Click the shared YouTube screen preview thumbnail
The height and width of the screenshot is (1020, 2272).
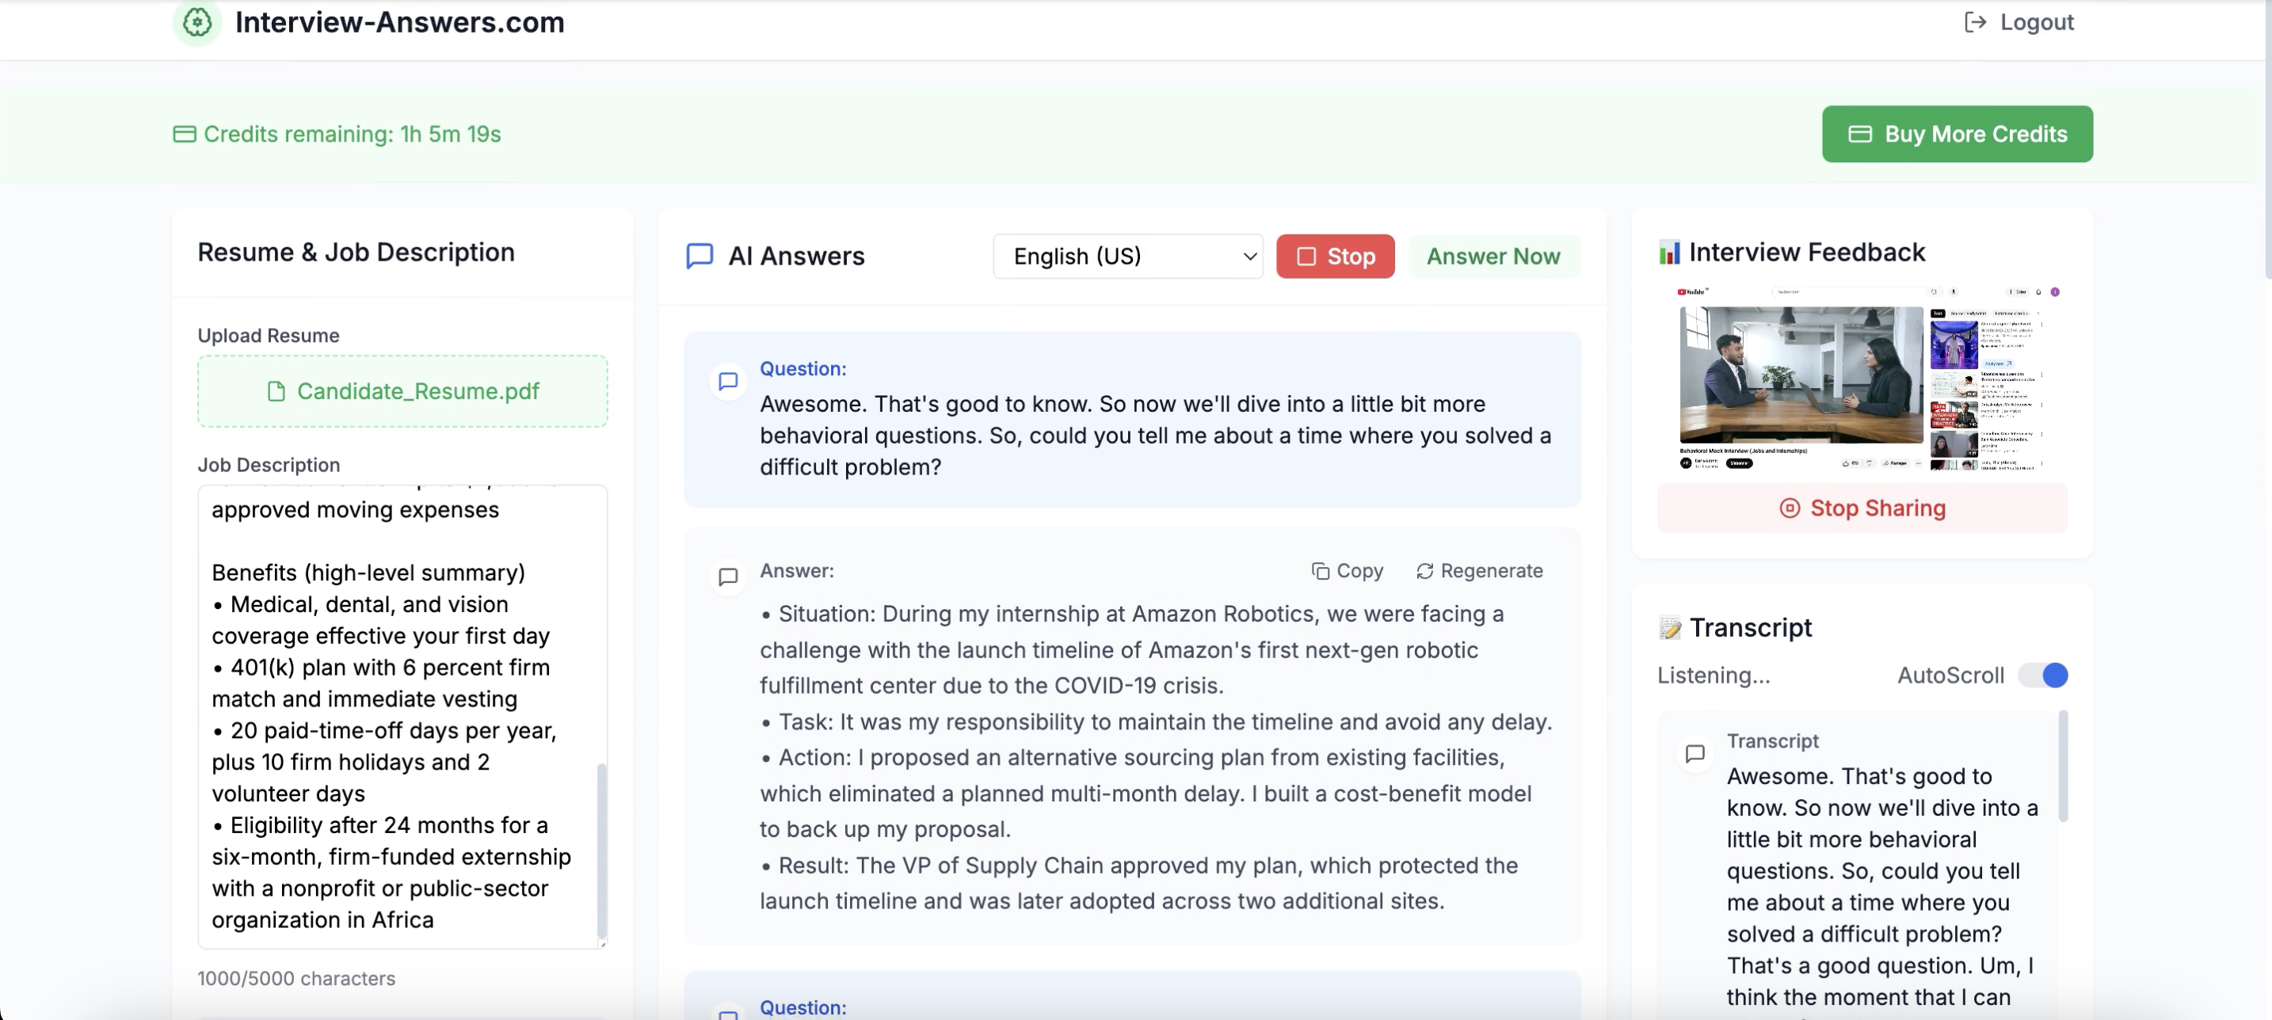point(1861,379)
